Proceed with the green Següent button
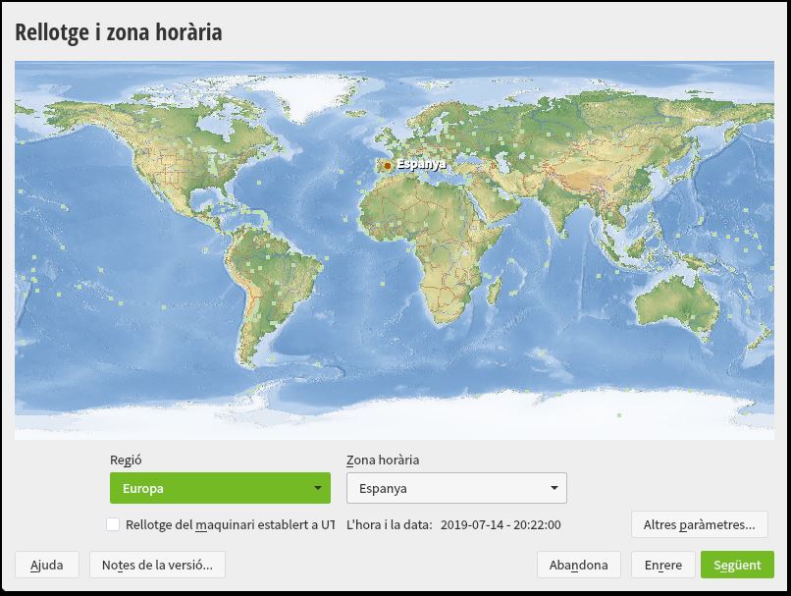 737,565
